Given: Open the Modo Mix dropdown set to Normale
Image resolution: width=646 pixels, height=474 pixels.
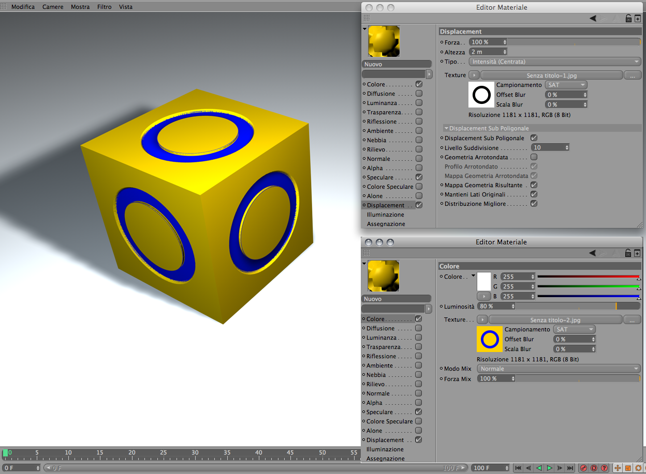Looking at the screenshot, I should (559, 369).
